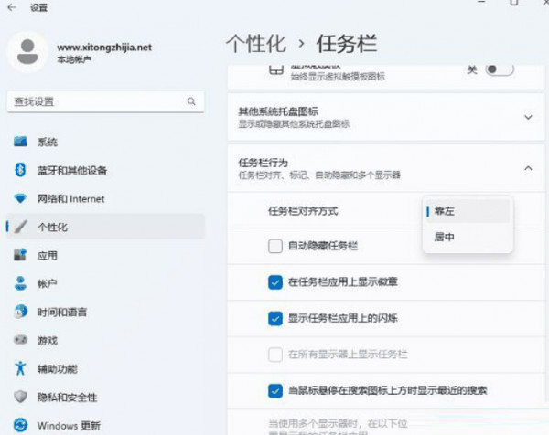Click the 游戏 controller icon

pyautogui.click(x=20, y=340)
